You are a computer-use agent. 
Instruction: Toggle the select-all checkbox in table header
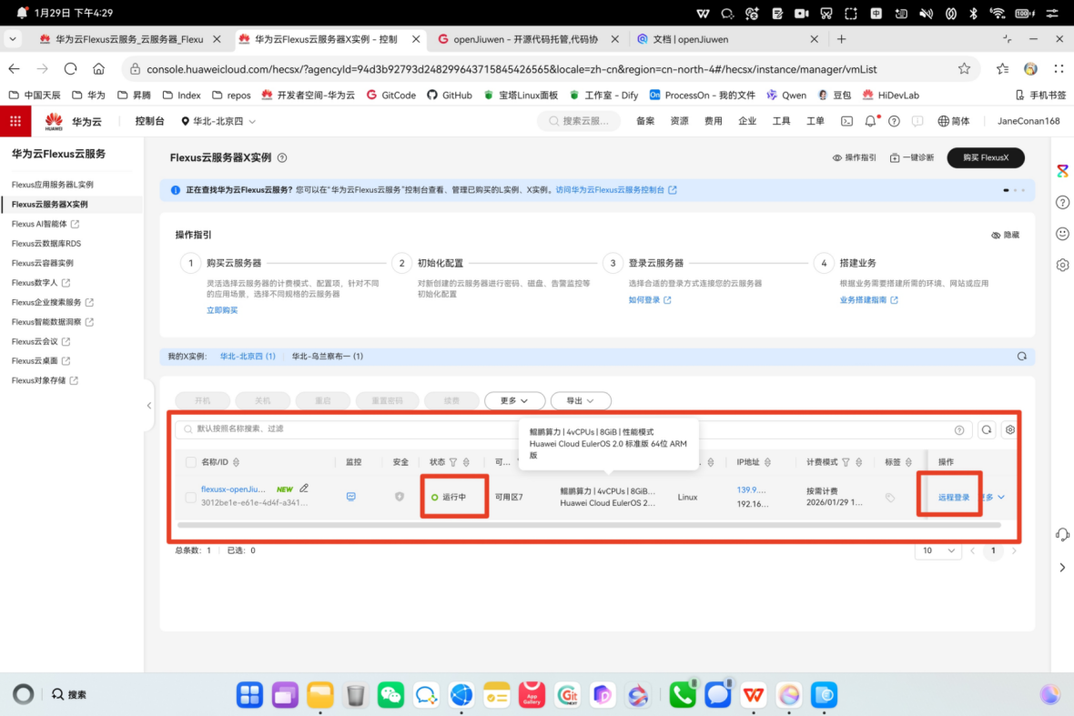tap(190, 462)
